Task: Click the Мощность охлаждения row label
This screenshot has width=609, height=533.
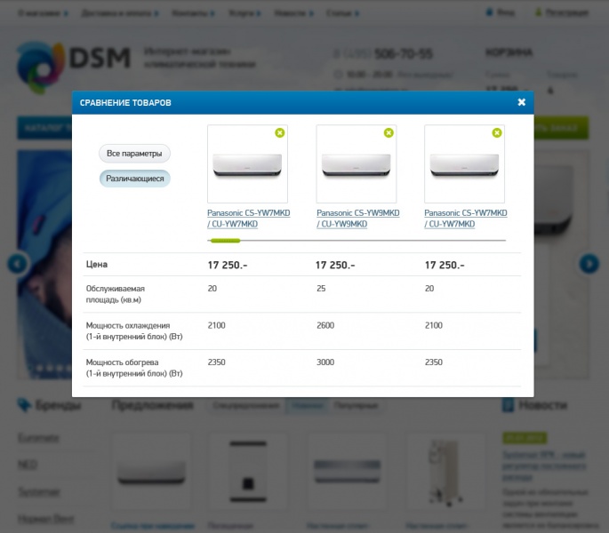Action: 134,330
